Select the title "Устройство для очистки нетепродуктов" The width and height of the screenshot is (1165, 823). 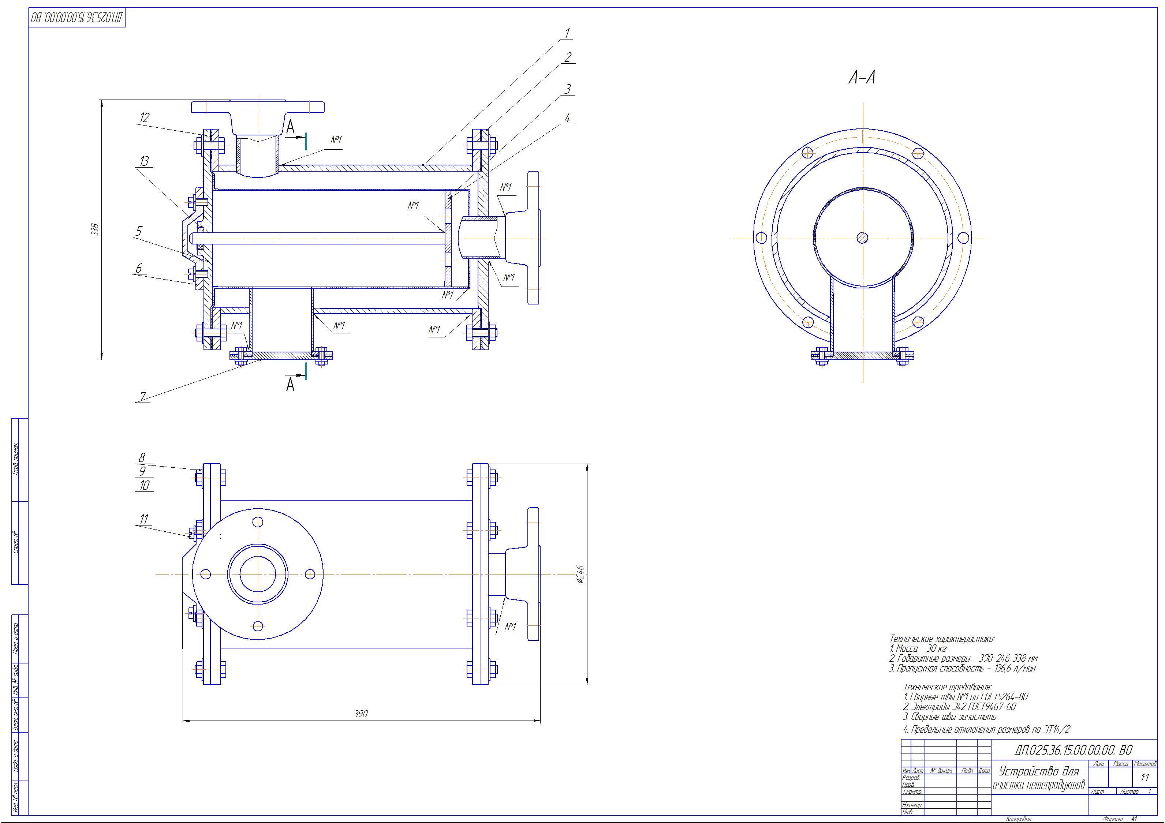tap(1039, 779)
